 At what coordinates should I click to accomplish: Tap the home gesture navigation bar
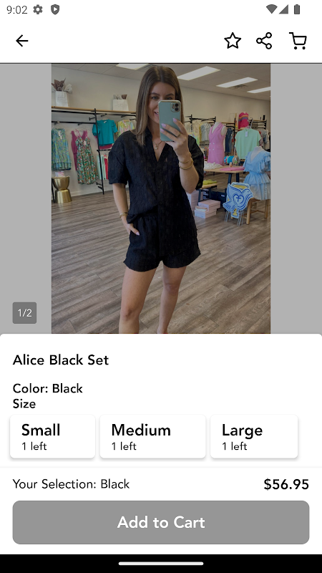coord(161,564)
